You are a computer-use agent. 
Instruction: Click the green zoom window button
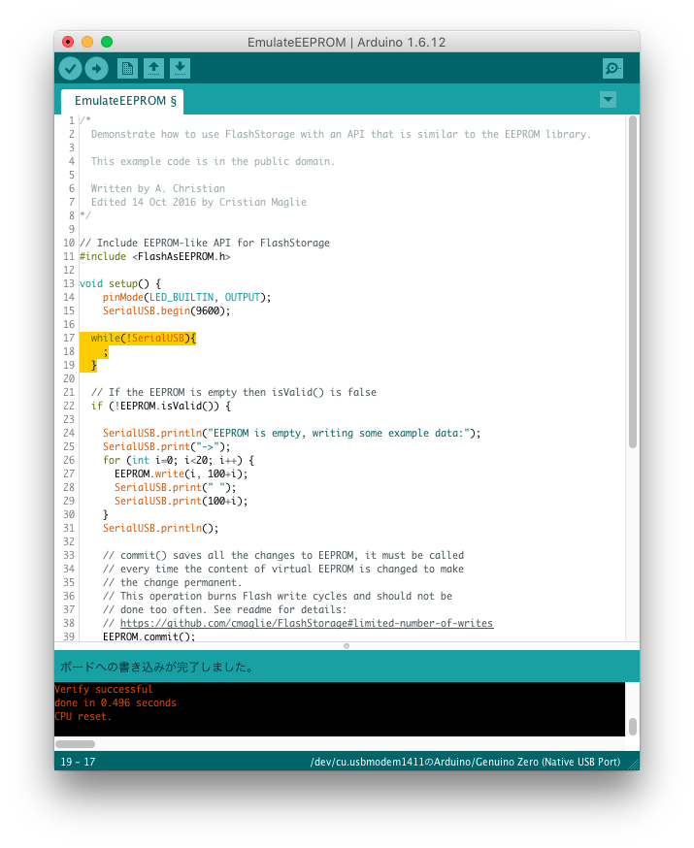[x=107, y=42]
